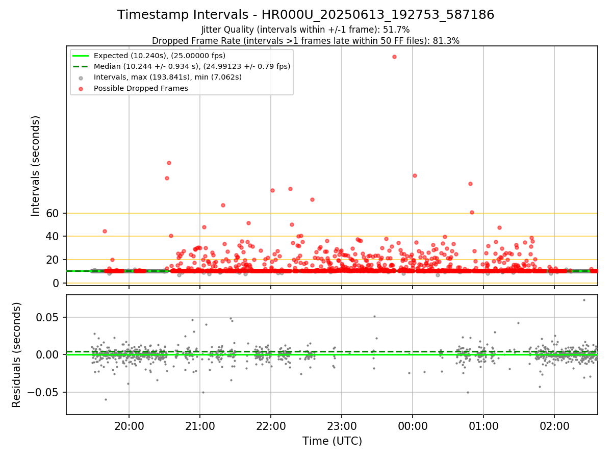Click the 'Intervals (seconds)' y-axis label
This screenshot has height=459, width=612.
(36, 166)
